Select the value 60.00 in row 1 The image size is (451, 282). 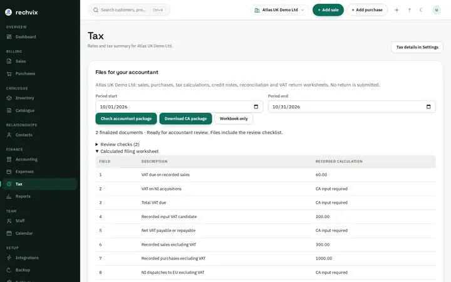(x=321, y=175)
